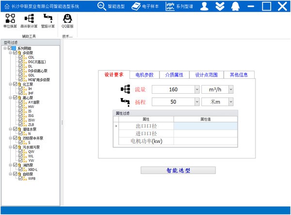The image size is (291, 215).
Task: Select the MD矿用多级泵 tree item
Action: click(x=39, y=80)
